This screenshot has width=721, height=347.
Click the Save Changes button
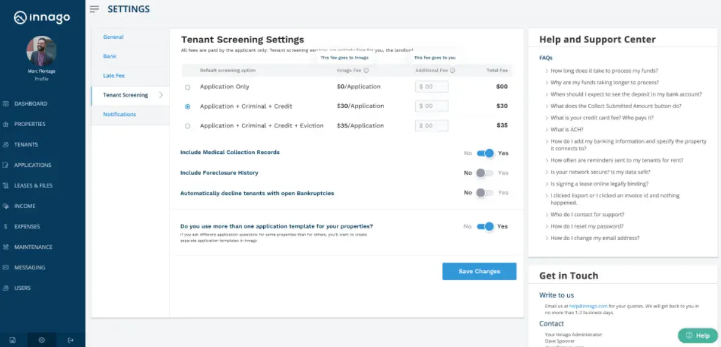pos(479,271)
